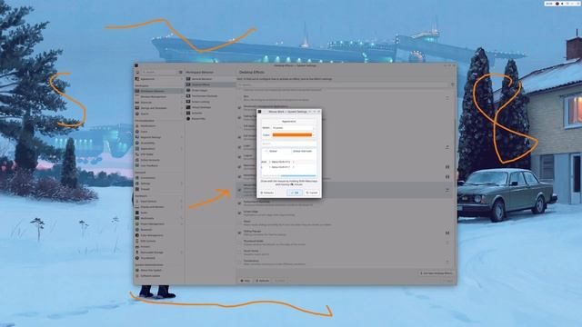Enable the Thumbnail Aside effect checkbox
Viewport: 582px width, 327px height.
(239, 243)
